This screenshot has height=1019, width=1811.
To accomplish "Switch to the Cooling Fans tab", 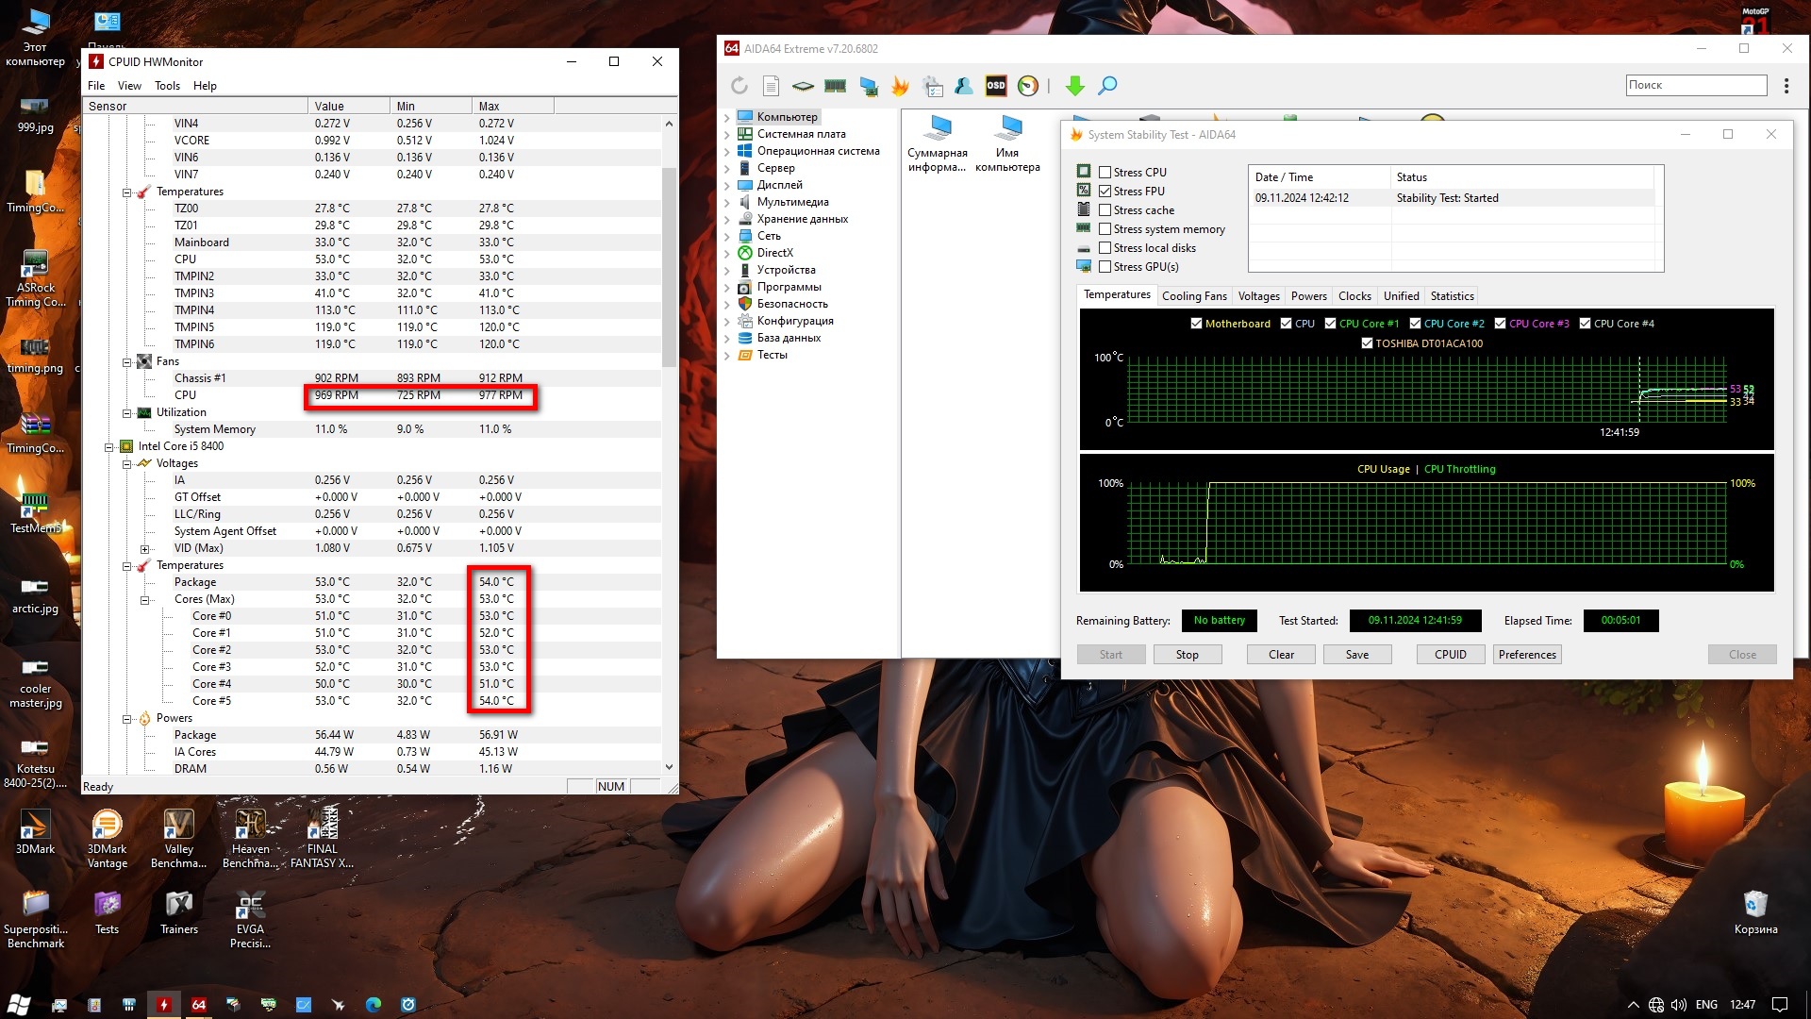I will (1193, 296).
